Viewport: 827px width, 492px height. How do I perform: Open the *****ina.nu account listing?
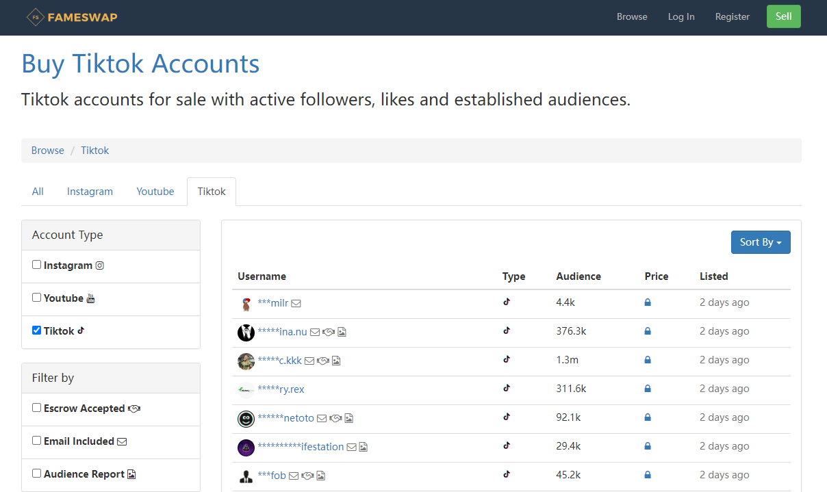[282, 332]
